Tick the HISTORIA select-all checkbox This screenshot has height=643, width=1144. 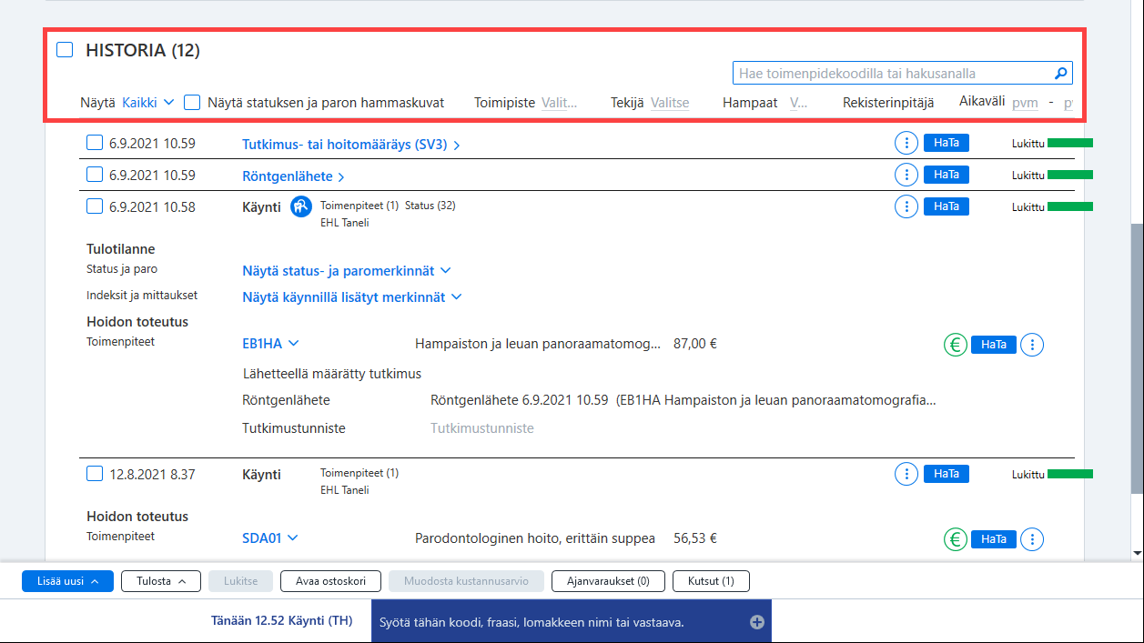pyautogui.click(x=65, y=50)
